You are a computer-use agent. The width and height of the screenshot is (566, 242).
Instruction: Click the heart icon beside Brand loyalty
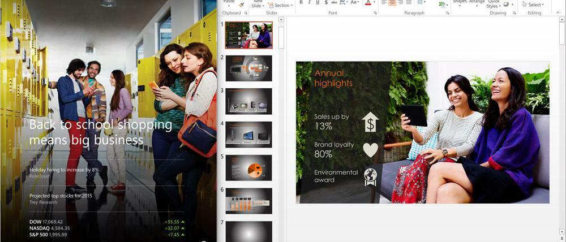370,150
